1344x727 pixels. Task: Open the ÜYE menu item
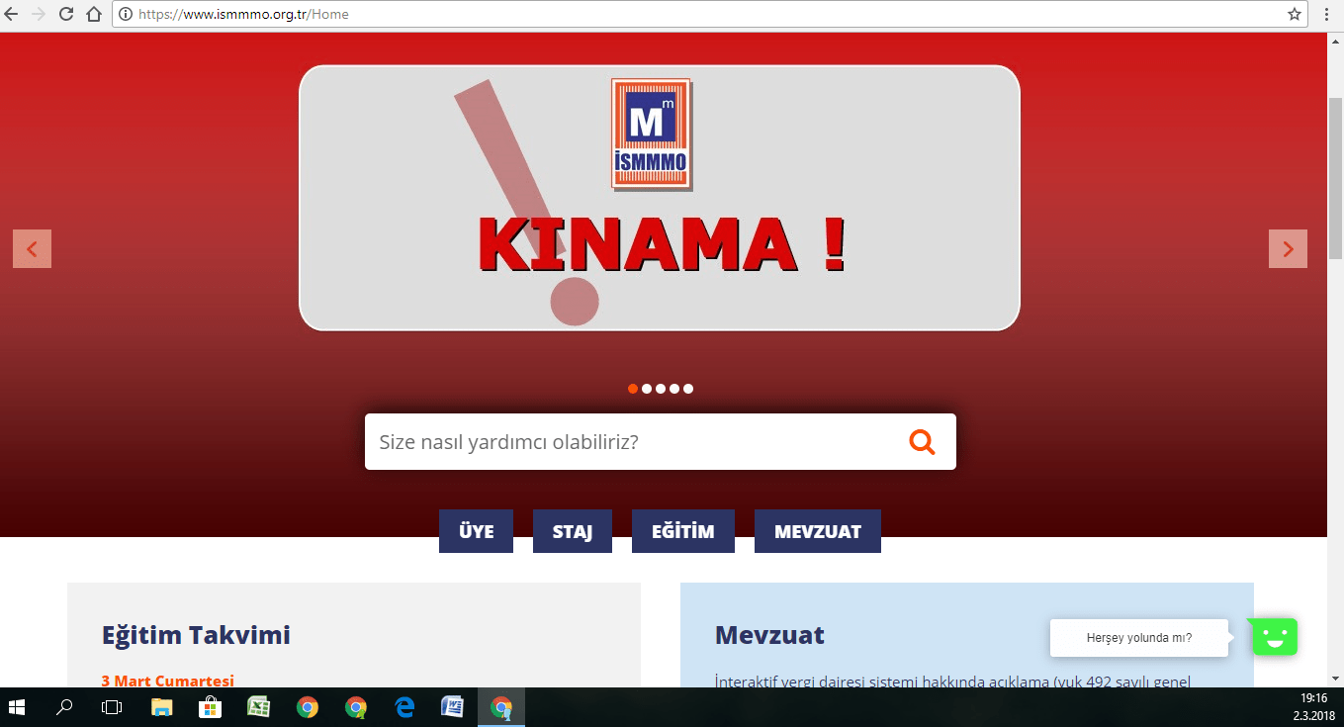pos(476,531)
